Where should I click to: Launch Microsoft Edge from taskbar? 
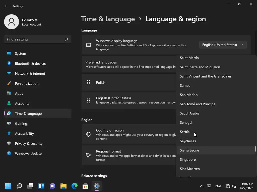tap(74, 186)
